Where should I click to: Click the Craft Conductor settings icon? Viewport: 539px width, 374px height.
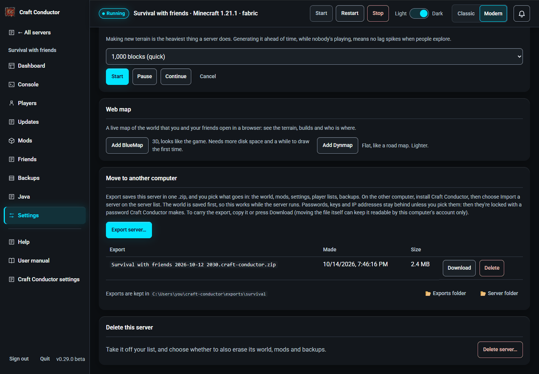click(x=12, y=279)
